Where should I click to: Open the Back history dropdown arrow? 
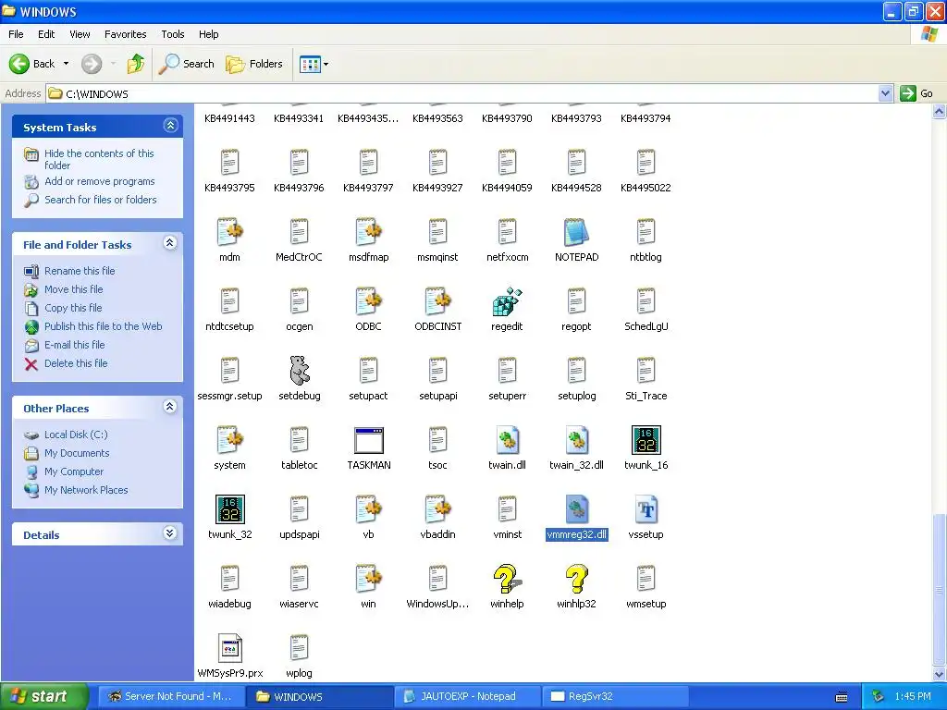[x=66, y=64]
